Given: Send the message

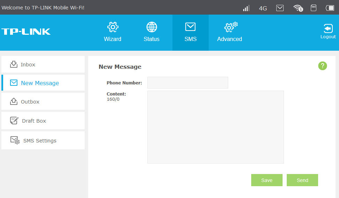Looking at the screenshot, I should pos(302,180).
